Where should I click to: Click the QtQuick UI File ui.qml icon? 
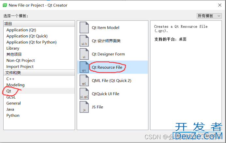pyautogui.click(x=84, y=94)
